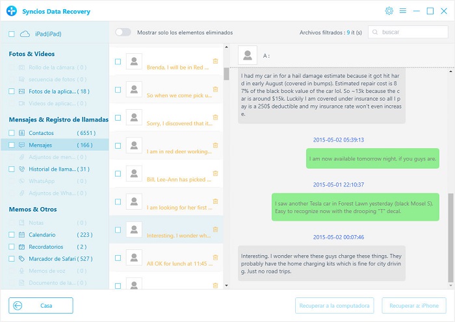Open Calendario (223) category

tap(55, 235)
